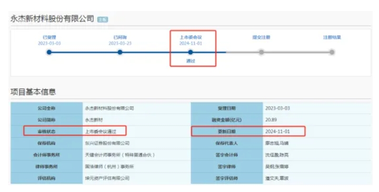The height and width of the screenshot is (192, 379).
Task: Click the 审核状态 label cell
Action: click(x=47, y=132)
